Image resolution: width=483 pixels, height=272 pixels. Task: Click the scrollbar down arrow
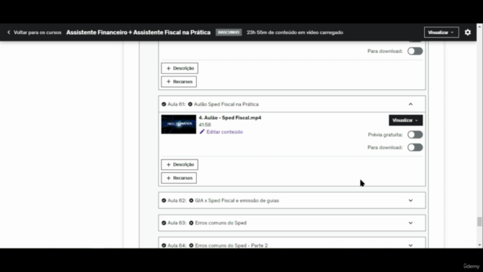[x=479, y=245]
